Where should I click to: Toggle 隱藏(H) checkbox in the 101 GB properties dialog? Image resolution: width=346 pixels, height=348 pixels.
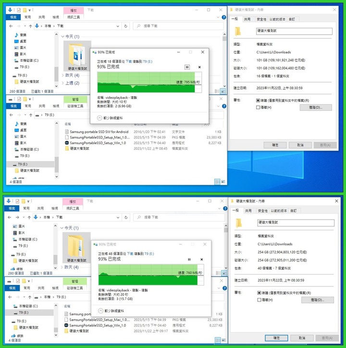coord(258,107)
